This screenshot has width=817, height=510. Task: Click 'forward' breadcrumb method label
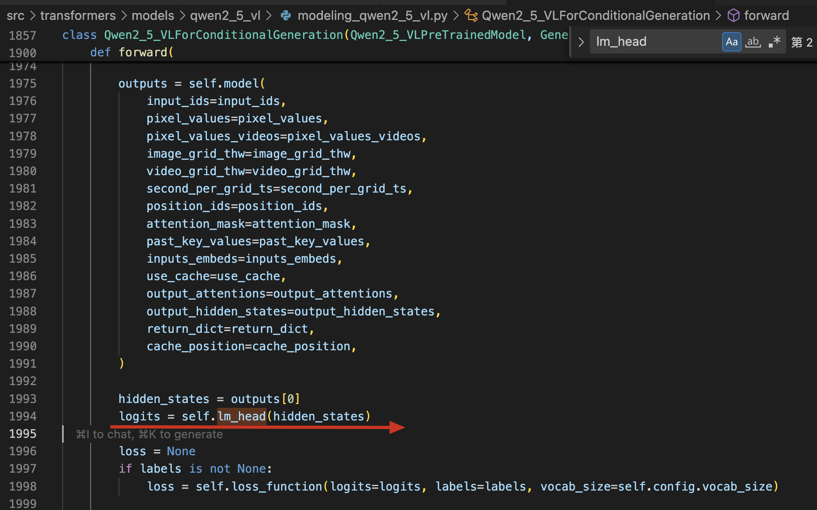pos(766,16)
